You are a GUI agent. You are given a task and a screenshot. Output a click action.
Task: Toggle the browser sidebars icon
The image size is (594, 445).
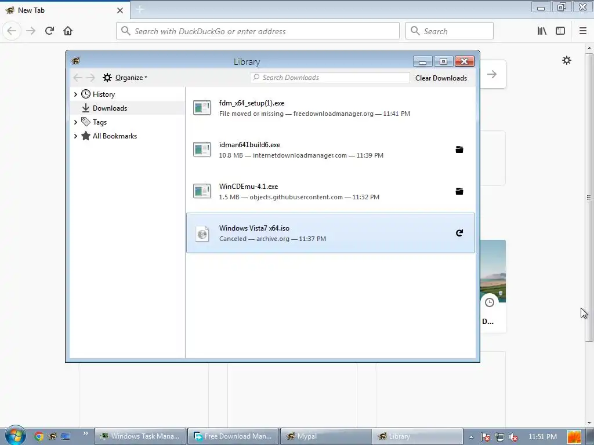click(x=560, y=31)
